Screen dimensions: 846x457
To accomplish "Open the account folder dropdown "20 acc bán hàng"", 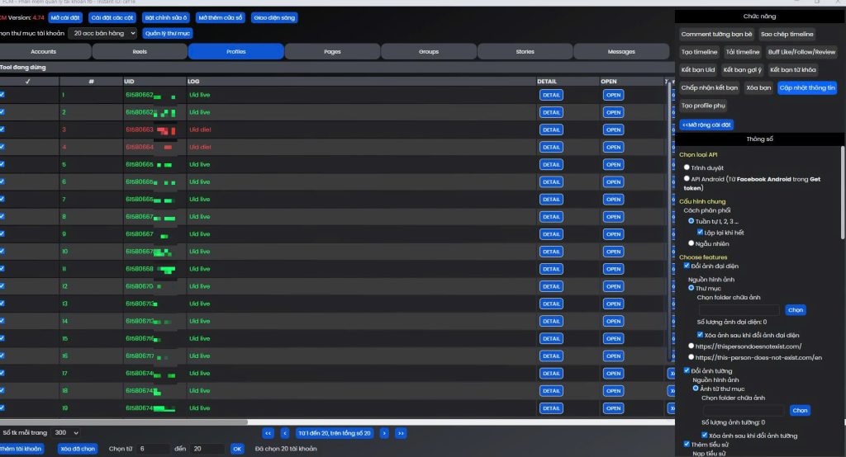I will 102,33.
